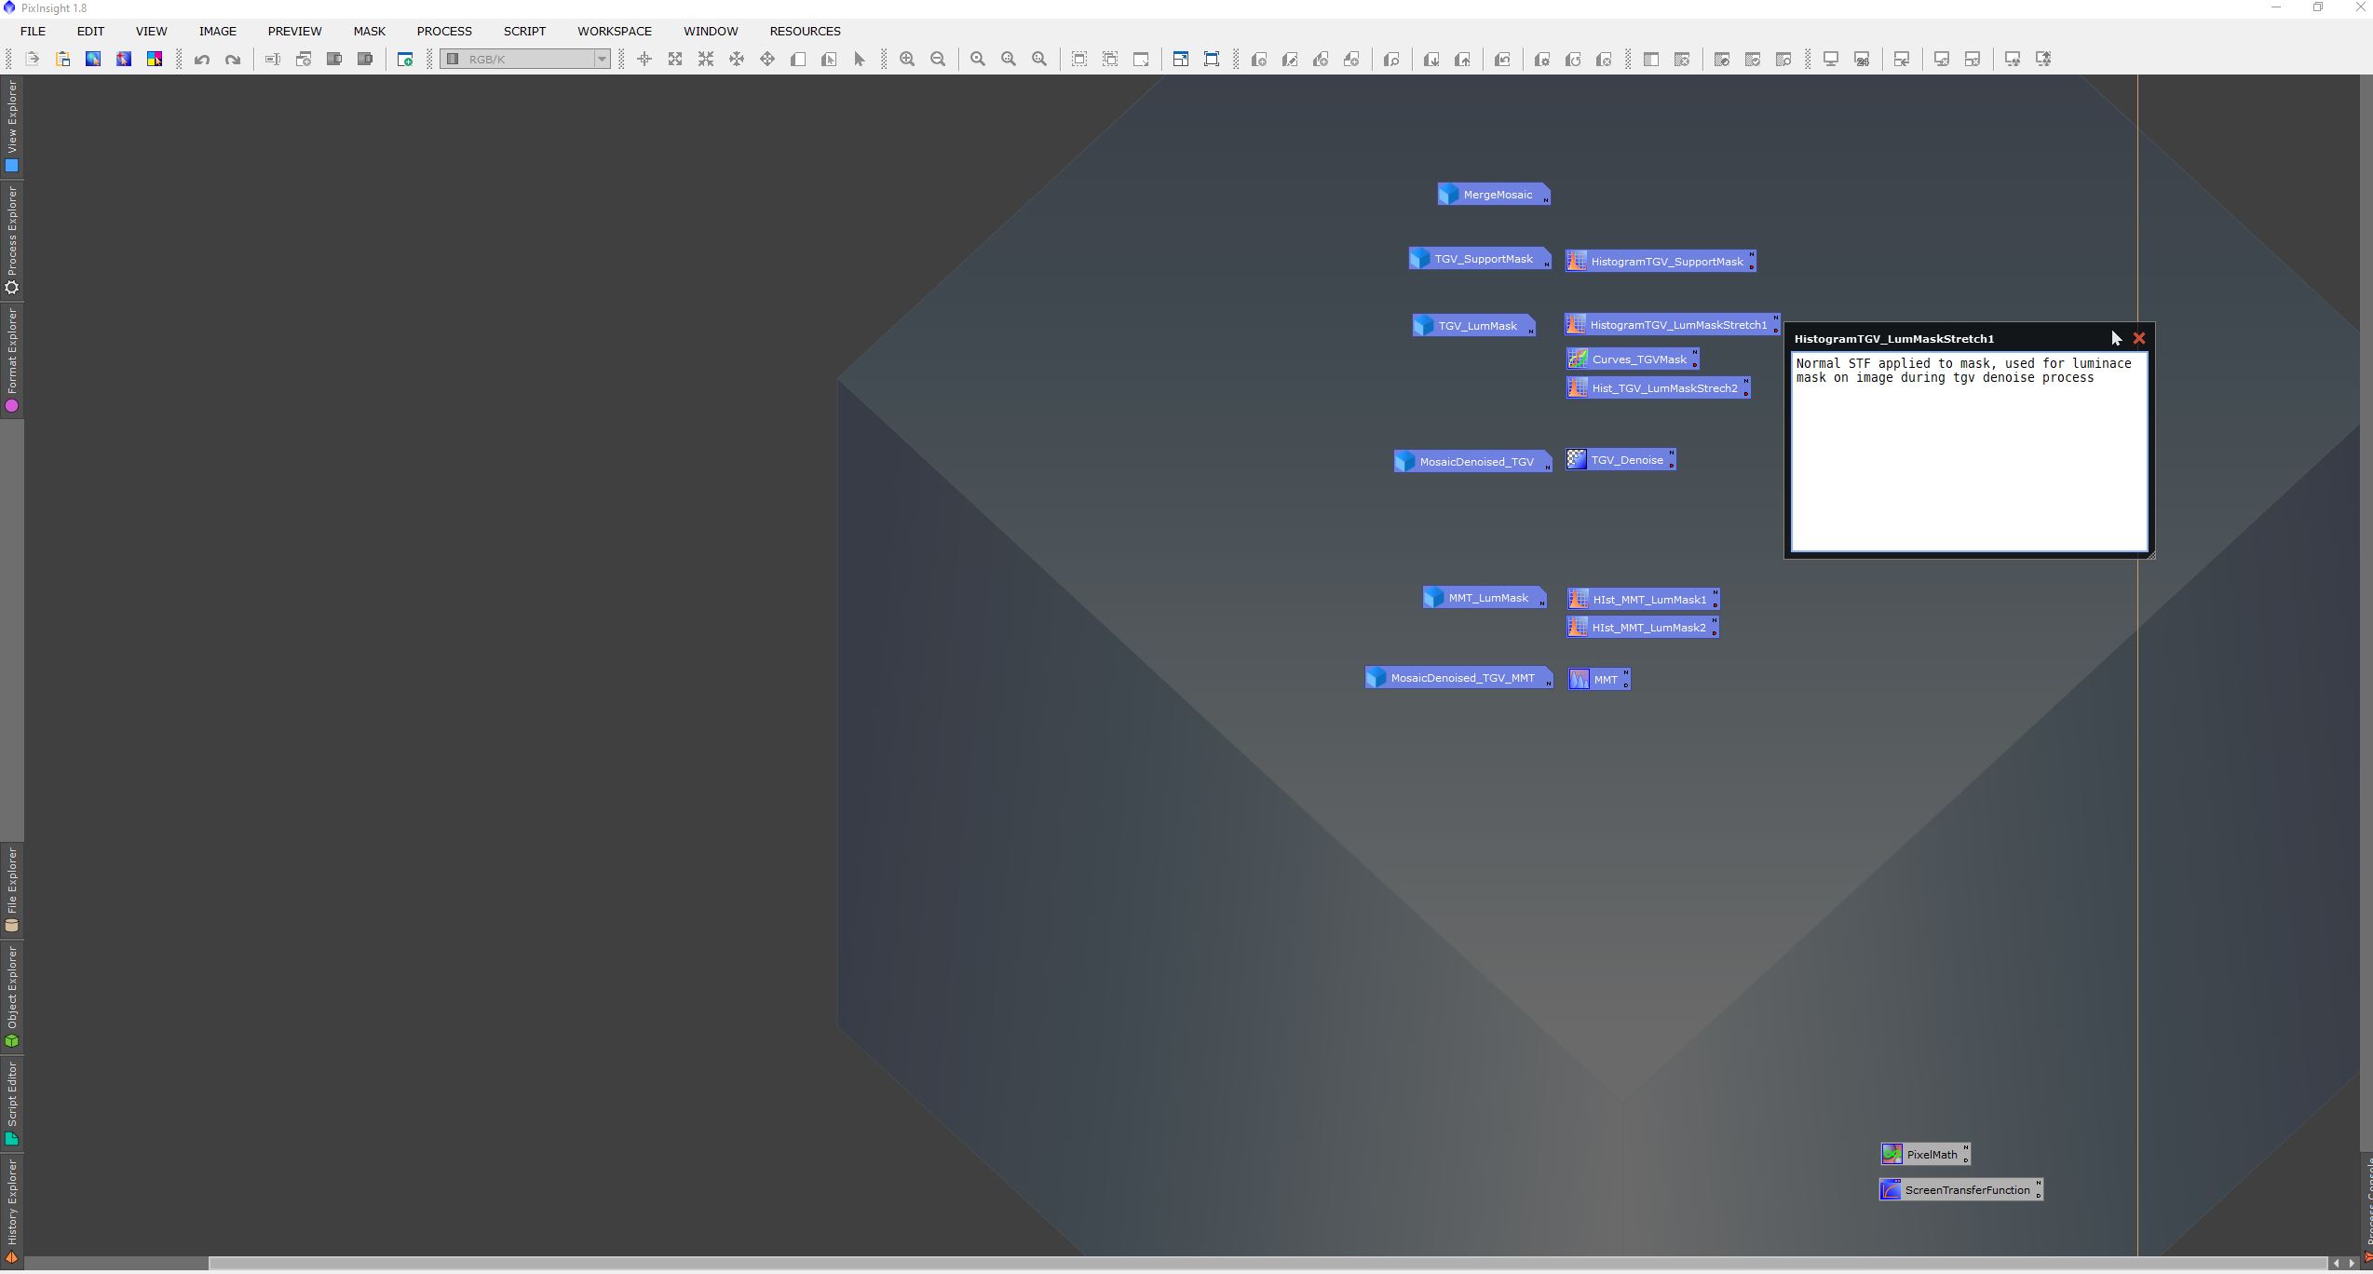Click the Zoom In magnifier icon
This screenshot has height=1274, width=2373.
pyautogui.click(x=907, y=60)
